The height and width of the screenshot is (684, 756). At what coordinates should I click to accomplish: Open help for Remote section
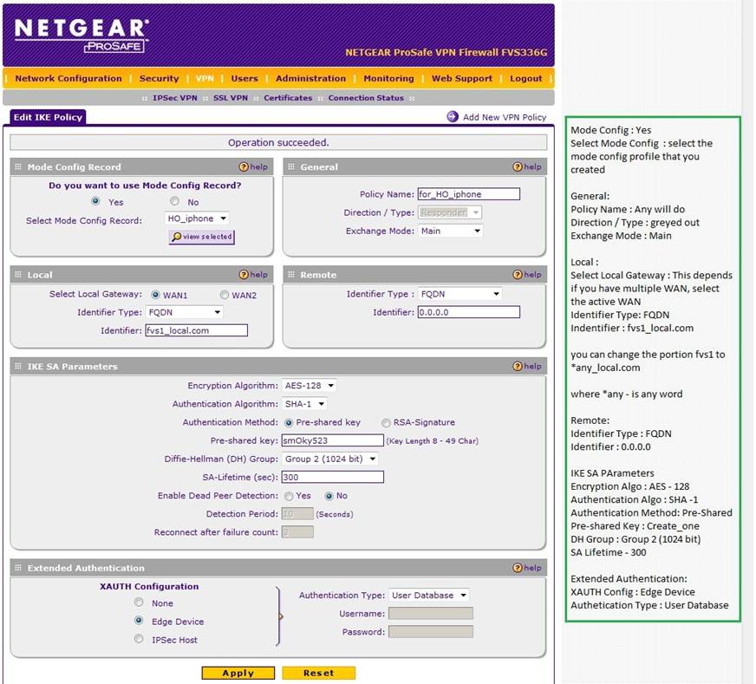click(x=527, y=274)
